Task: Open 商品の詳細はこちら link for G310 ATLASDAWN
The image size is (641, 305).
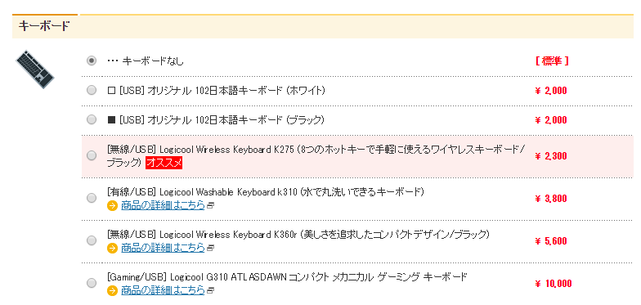Action: pos(163,290)
